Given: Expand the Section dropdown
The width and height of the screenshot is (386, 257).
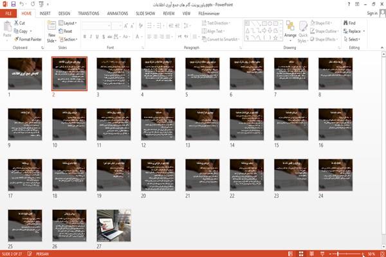Looking at the screenshot, I should pyautogui.click(x=68, y=39).
